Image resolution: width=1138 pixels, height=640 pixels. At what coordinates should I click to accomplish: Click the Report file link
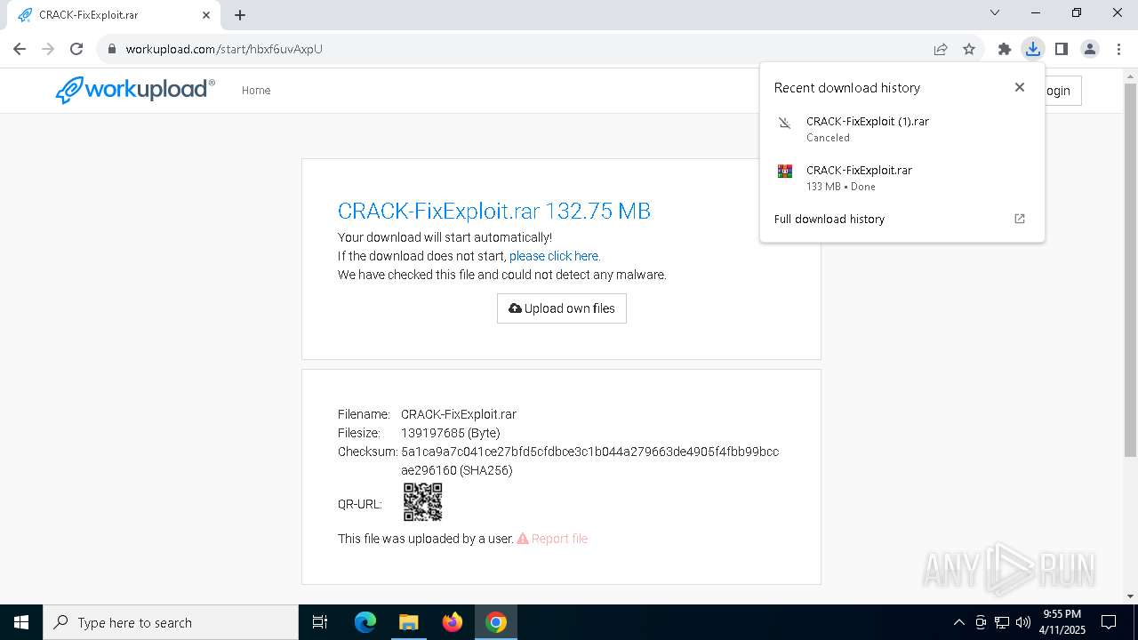coord(552,539)
